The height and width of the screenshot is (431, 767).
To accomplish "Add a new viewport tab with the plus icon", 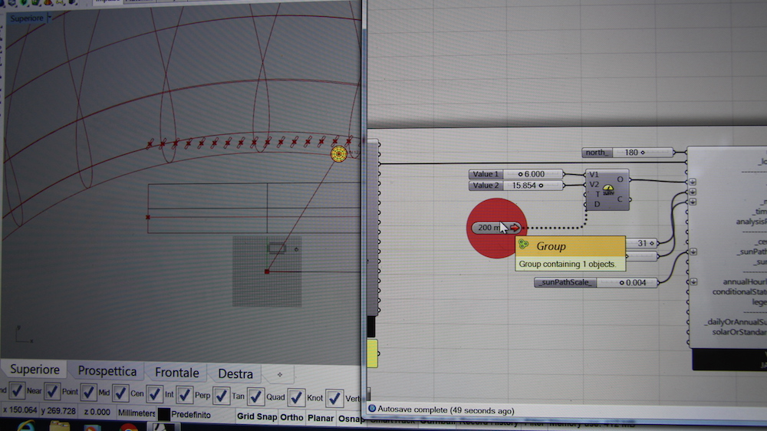I will [280, 374].
